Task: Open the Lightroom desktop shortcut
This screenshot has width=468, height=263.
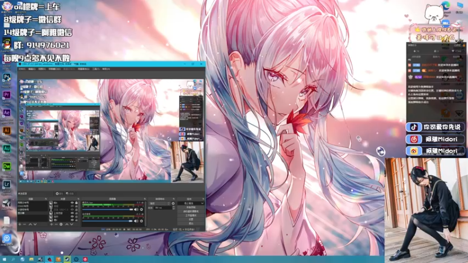Action: click(x=6, y=184)
